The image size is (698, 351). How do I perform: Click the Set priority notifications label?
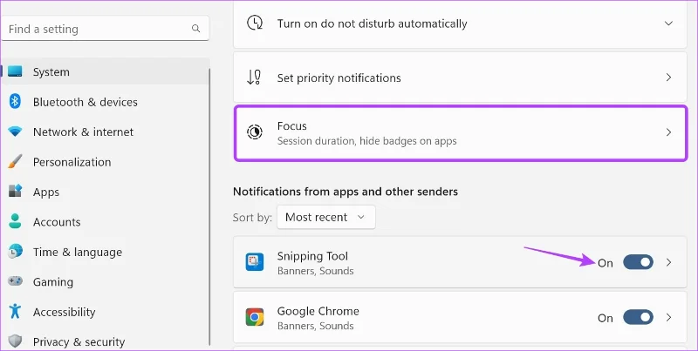[339, 78]
